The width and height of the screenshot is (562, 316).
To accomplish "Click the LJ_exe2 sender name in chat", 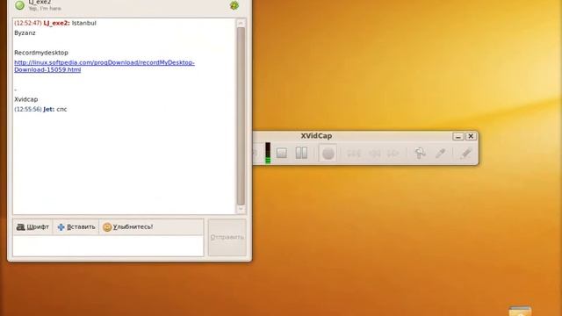I will [56, 23].
